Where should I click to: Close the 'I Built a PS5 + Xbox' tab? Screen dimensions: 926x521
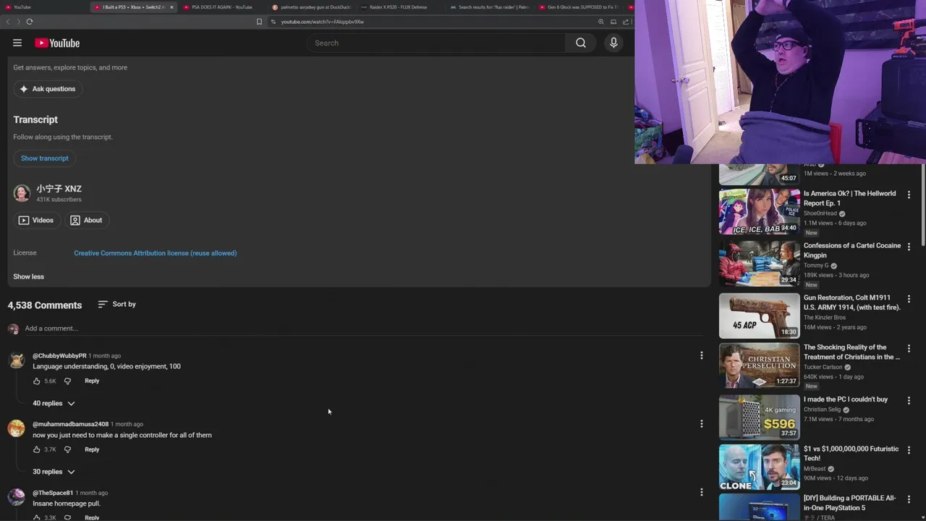pyautogui.click(x=171, y=7)
